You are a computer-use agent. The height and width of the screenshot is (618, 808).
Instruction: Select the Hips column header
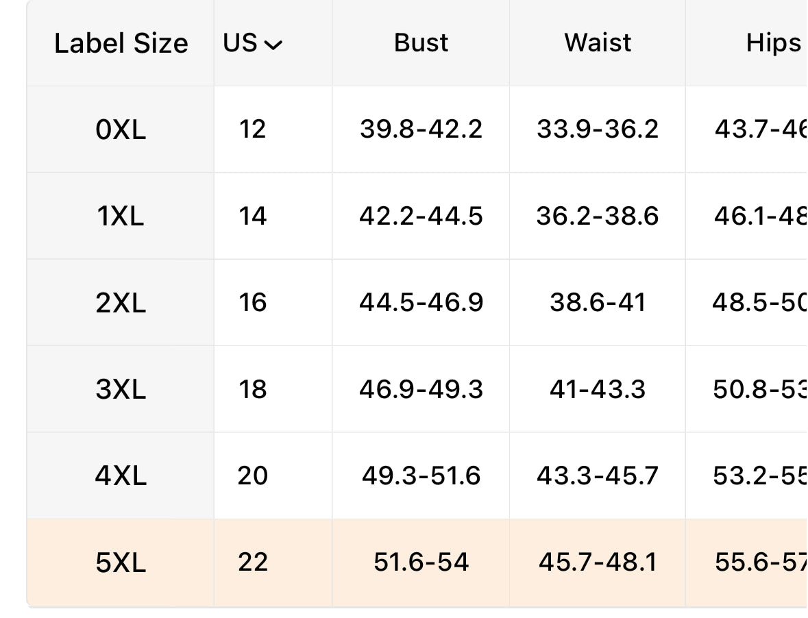[774, 44]
